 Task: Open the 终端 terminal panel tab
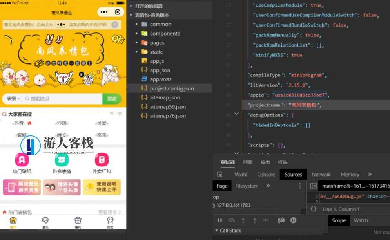[283, 162]
